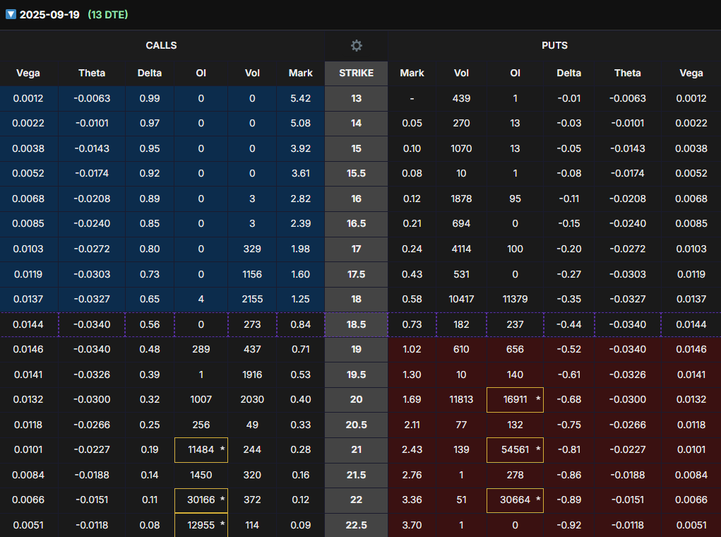Select the CALLS section header
The width and height of the screenshot is (721, 537).
pos(161,45)
